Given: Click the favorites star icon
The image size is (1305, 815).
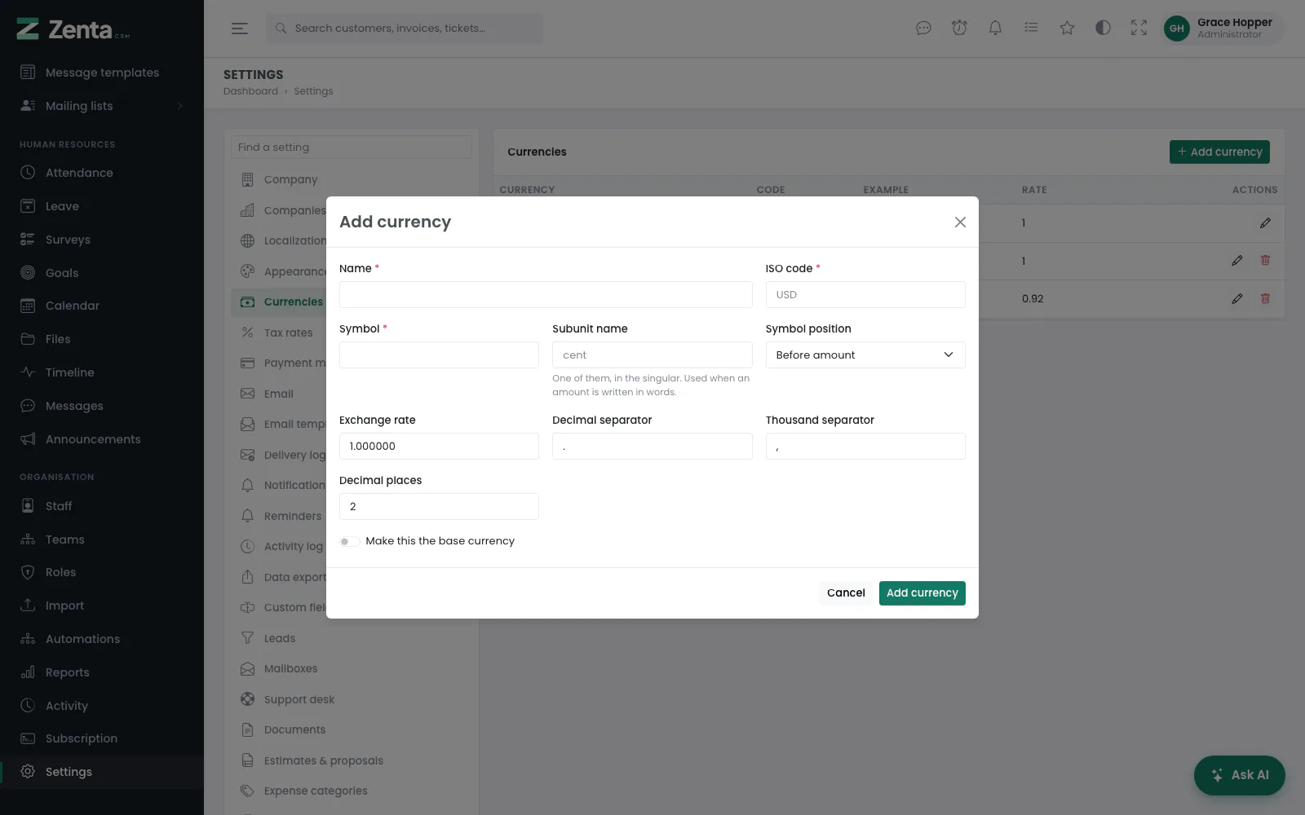Looking at the screenshot, I should (1067, 29).
